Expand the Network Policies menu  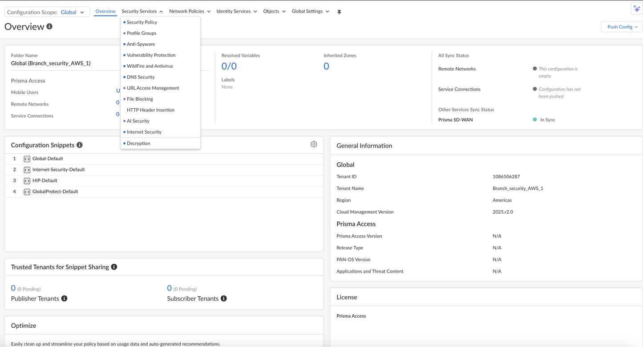[x=190, y=12]
